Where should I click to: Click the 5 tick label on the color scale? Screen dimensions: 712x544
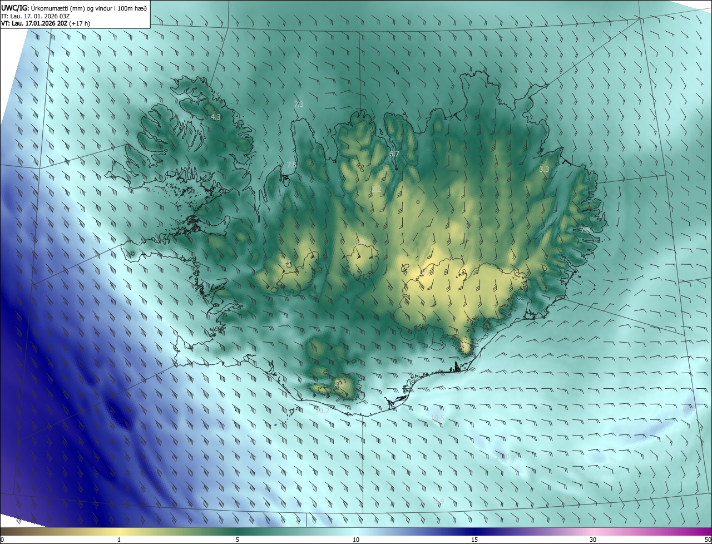point(238,540)
